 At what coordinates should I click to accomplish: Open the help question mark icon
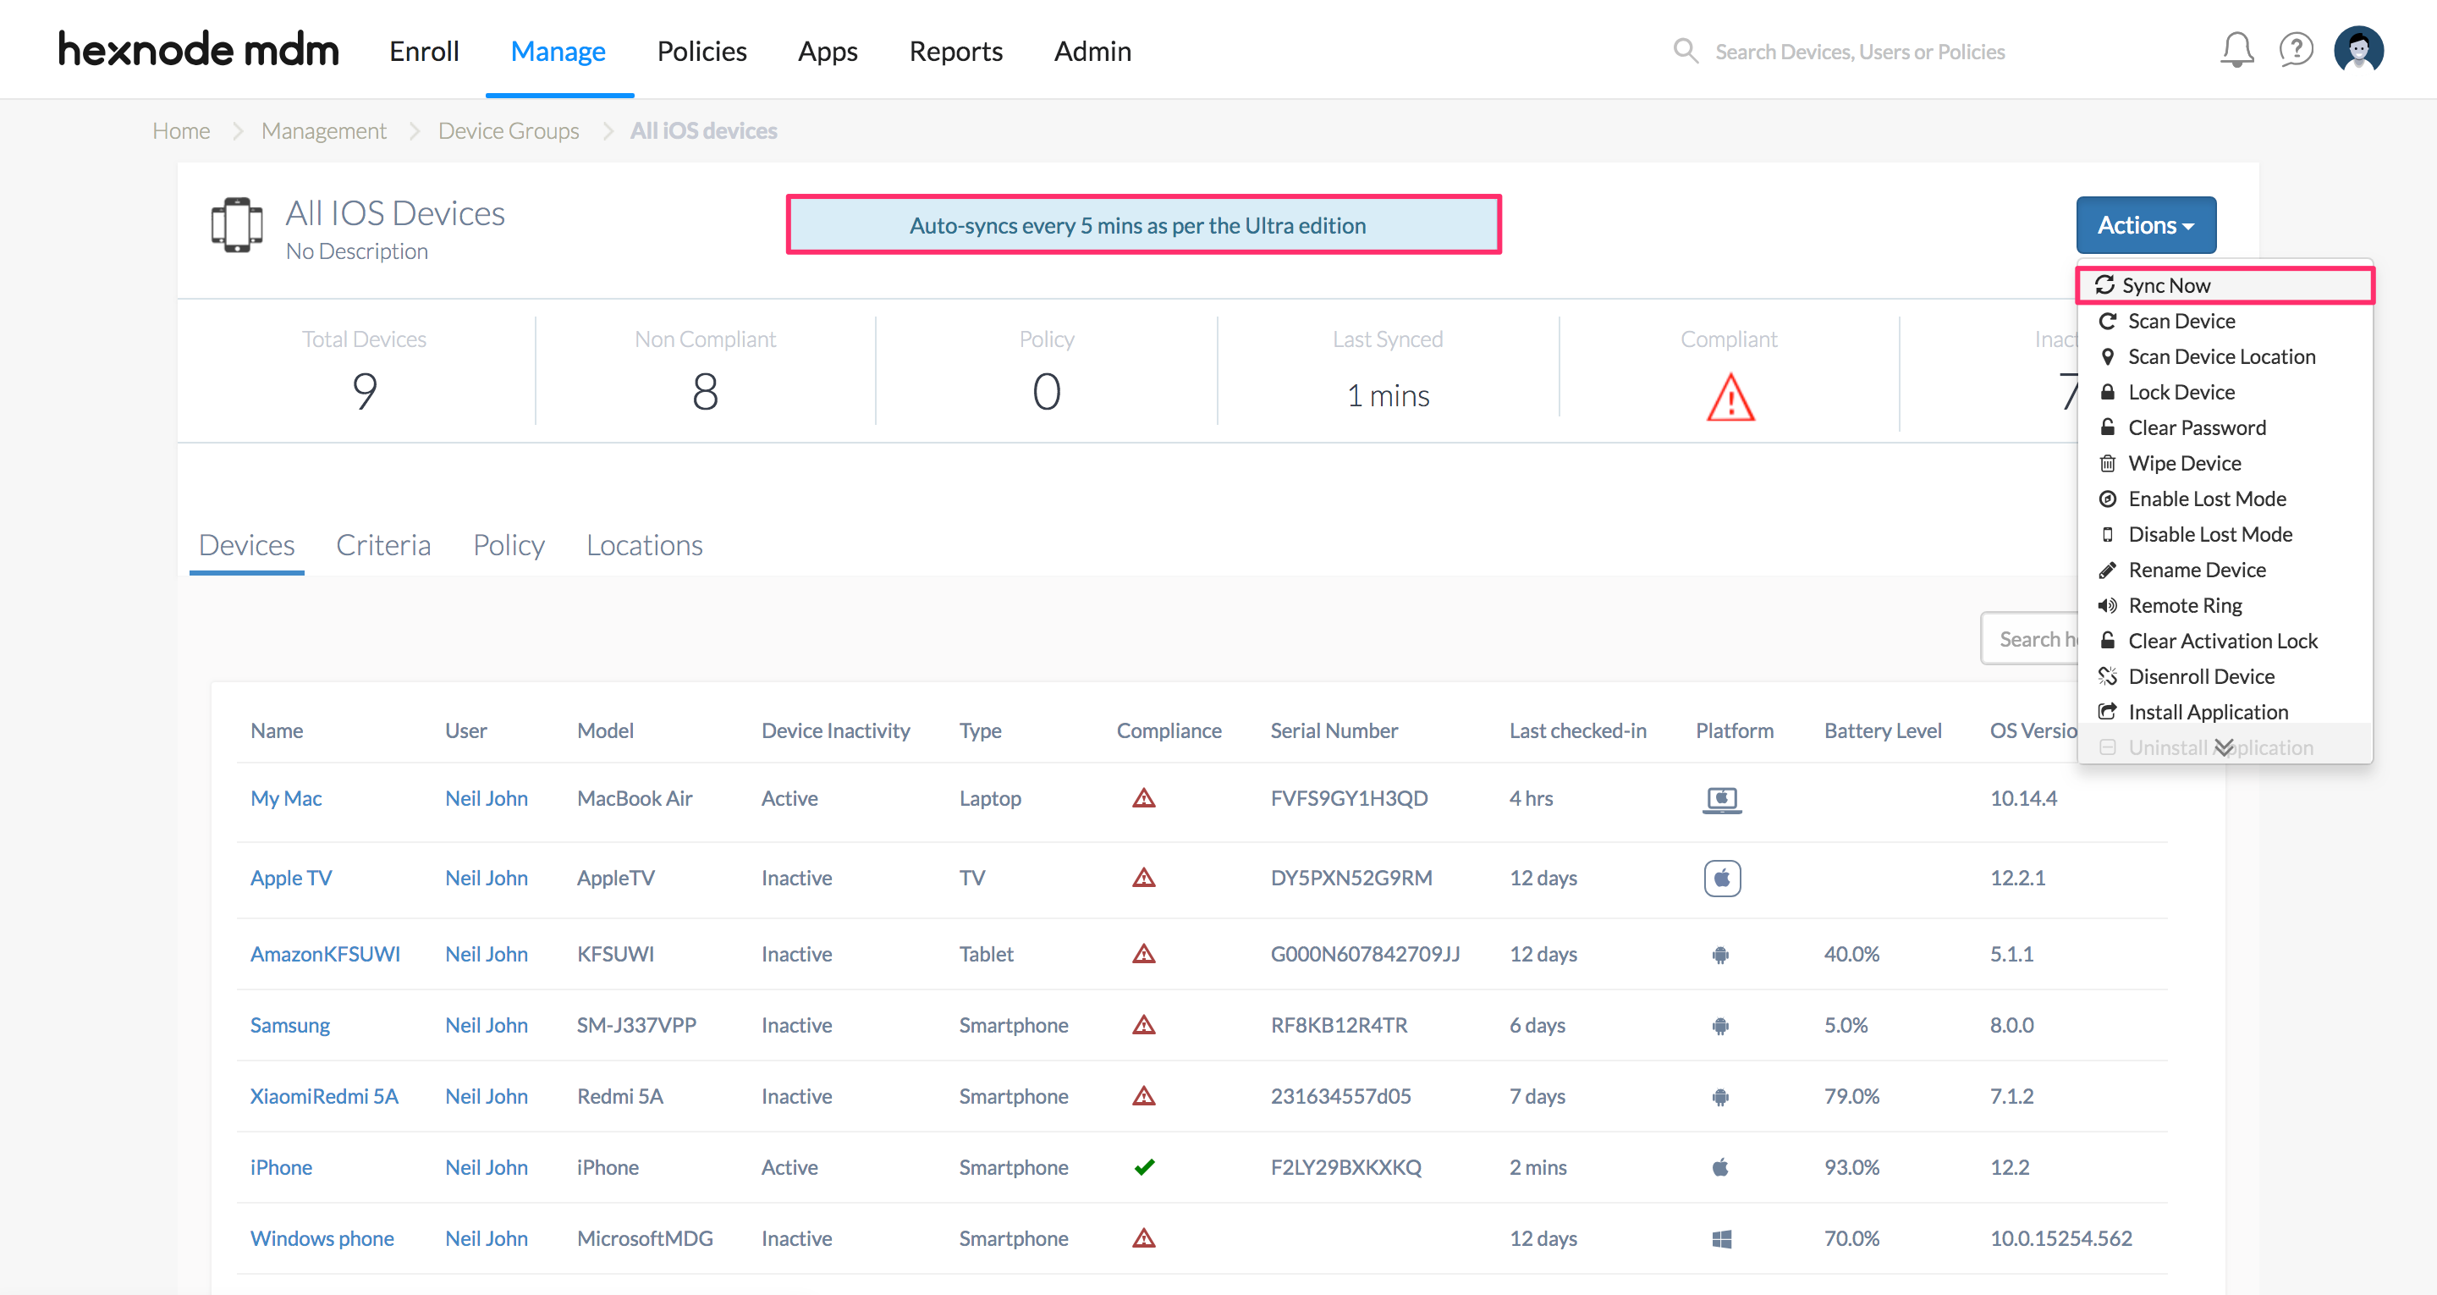coord(2296,50)
